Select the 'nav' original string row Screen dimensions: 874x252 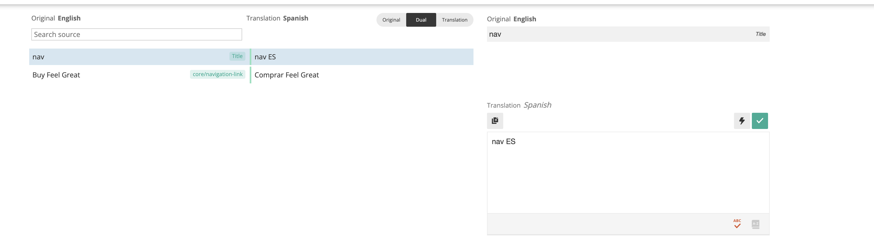coord(139,57)
